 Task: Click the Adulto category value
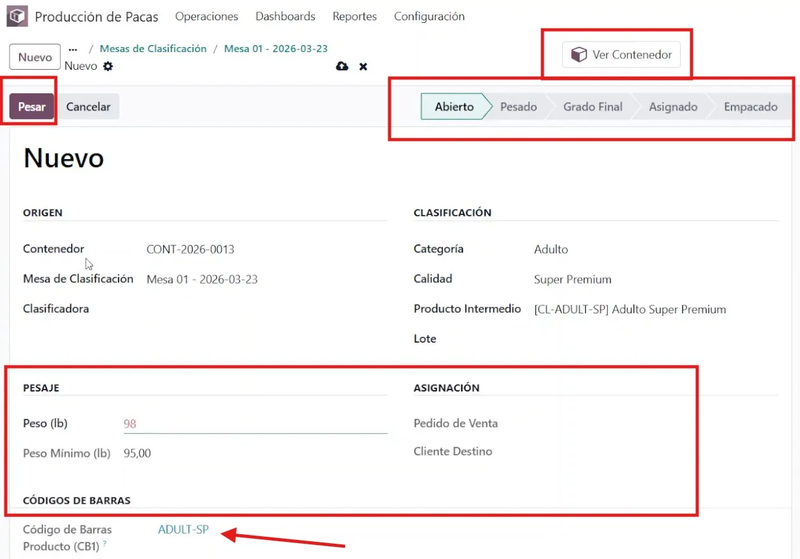[551, 249]
